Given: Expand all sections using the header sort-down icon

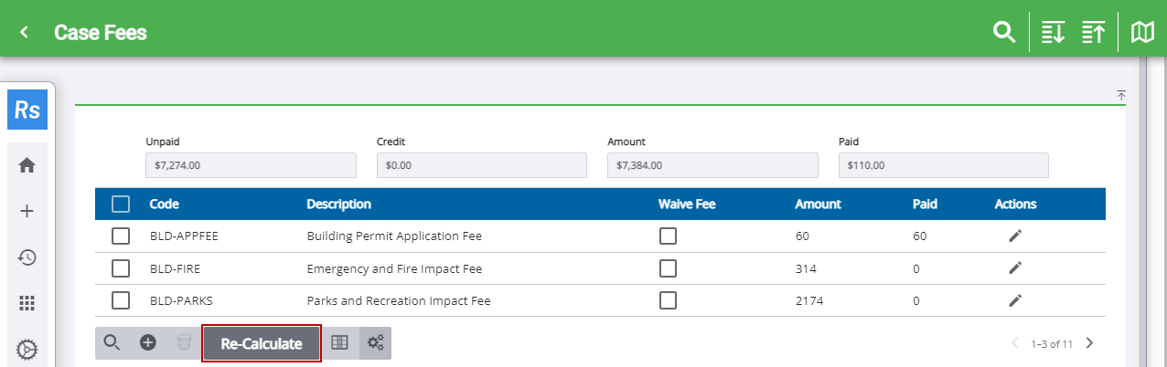Looking at the screenshot, I should [1053, 33].
